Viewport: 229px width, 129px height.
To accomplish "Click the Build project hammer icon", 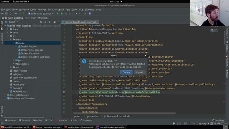I will click(24, 14).
